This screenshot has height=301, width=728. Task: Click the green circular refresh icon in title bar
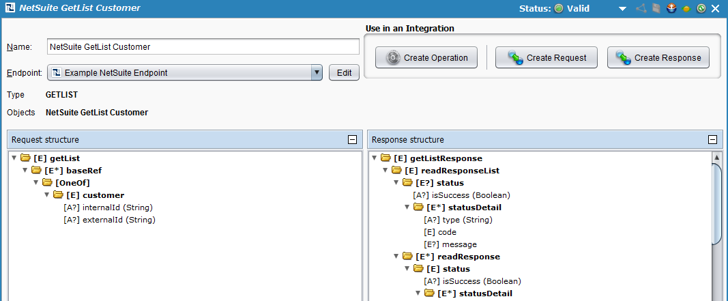pyautogui.click(x=700, y=9)
